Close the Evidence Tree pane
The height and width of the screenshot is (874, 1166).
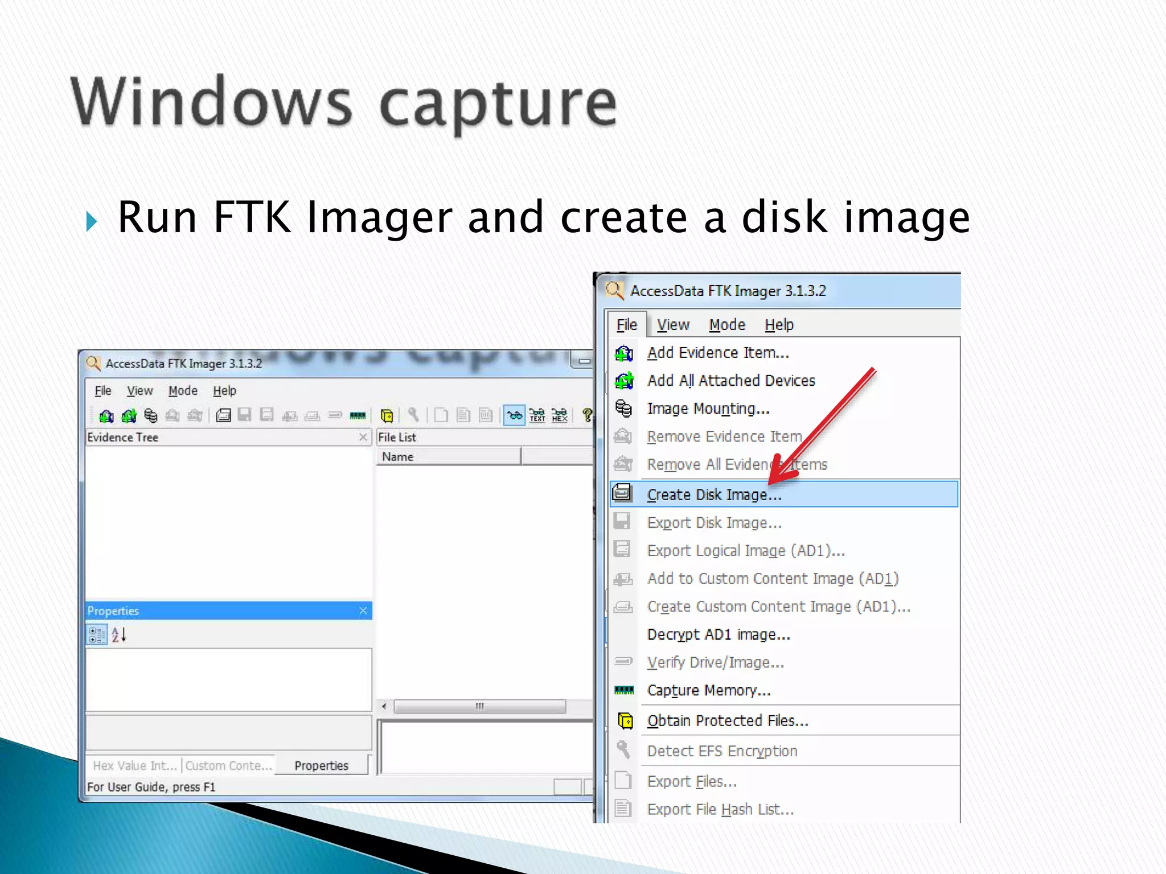(363, 436)
